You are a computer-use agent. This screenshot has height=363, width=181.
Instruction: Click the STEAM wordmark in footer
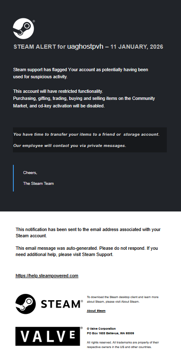[x=61, y=304]
